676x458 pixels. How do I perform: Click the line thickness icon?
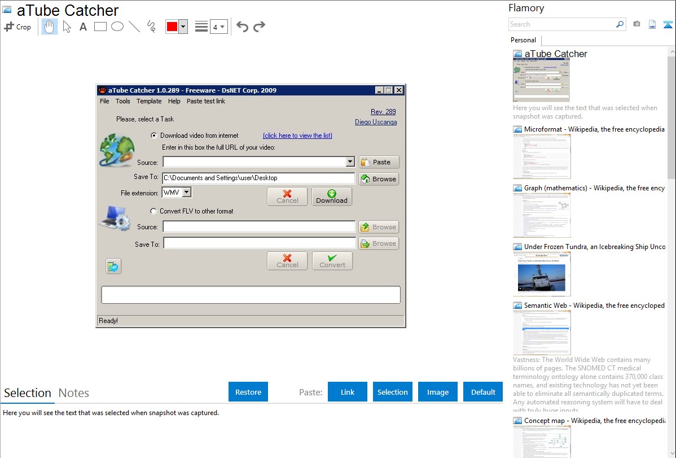(201, 27)
